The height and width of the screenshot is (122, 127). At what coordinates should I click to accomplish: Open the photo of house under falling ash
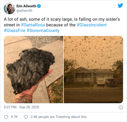[93, 69]
